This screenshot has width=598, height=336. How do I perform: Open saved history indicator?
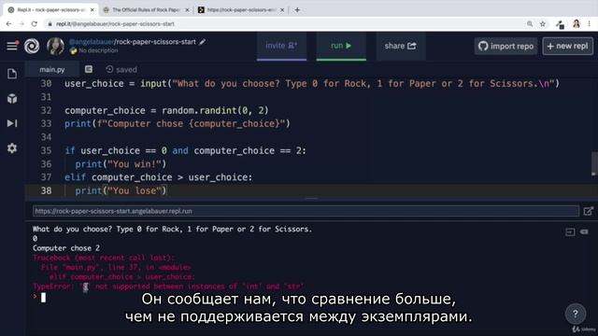121,69
